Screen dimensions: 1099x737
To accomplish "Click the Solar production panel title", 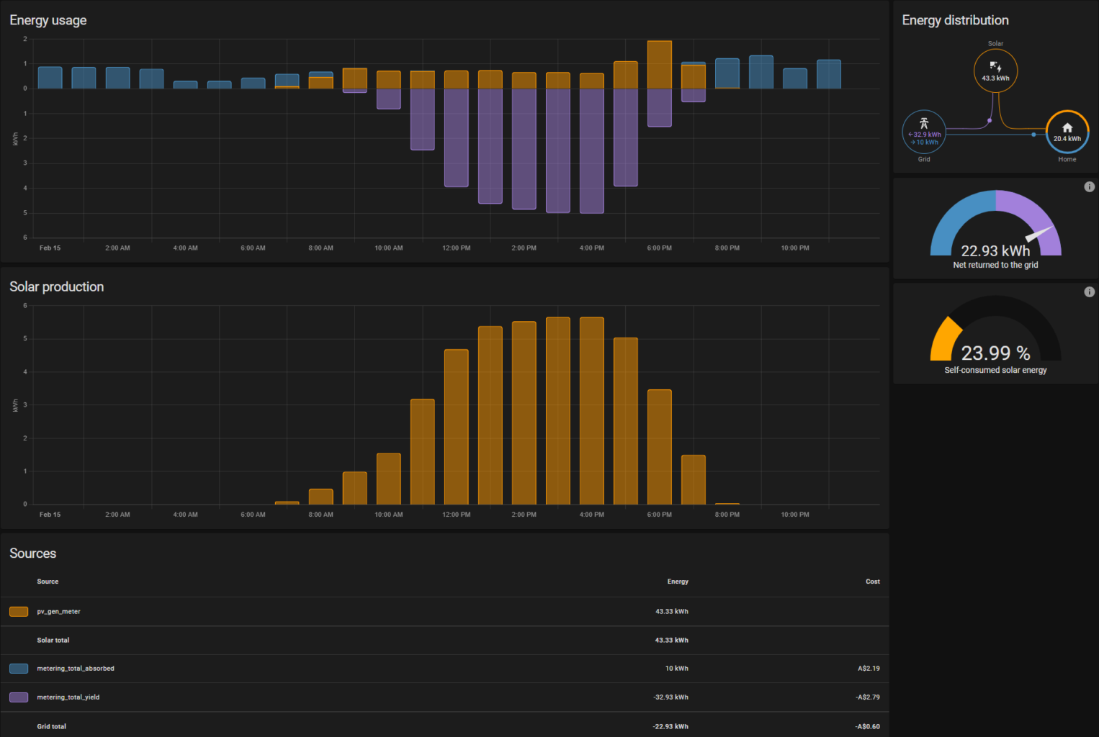I will (x=56, y=286).
